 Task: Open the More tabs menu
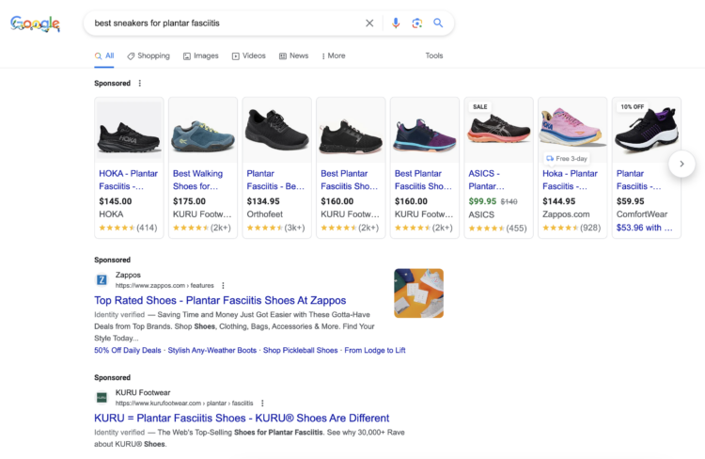click(334, 55)
